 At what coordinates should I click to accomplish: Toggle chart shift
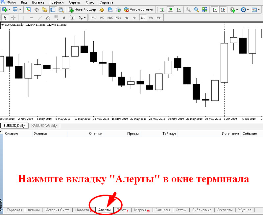223,10
